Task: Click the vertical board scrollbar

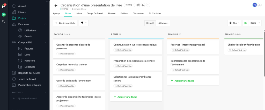Action: pyautogui.click(x=264, y=54)
